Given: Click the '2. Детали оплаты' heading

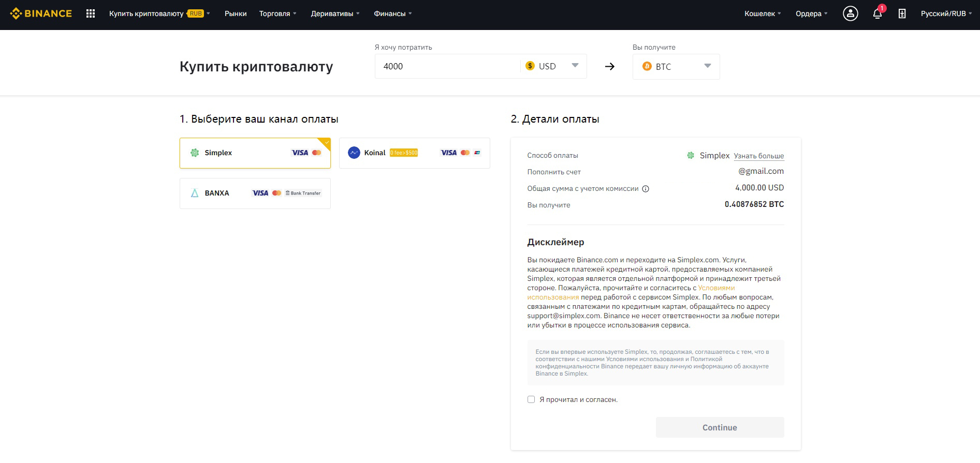Looking at the screenshot, I should tap(555, 119).
